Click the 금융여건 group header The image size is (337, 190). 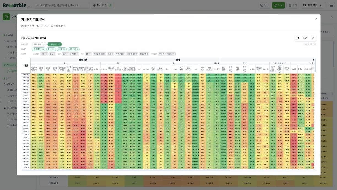click(83, 59)
